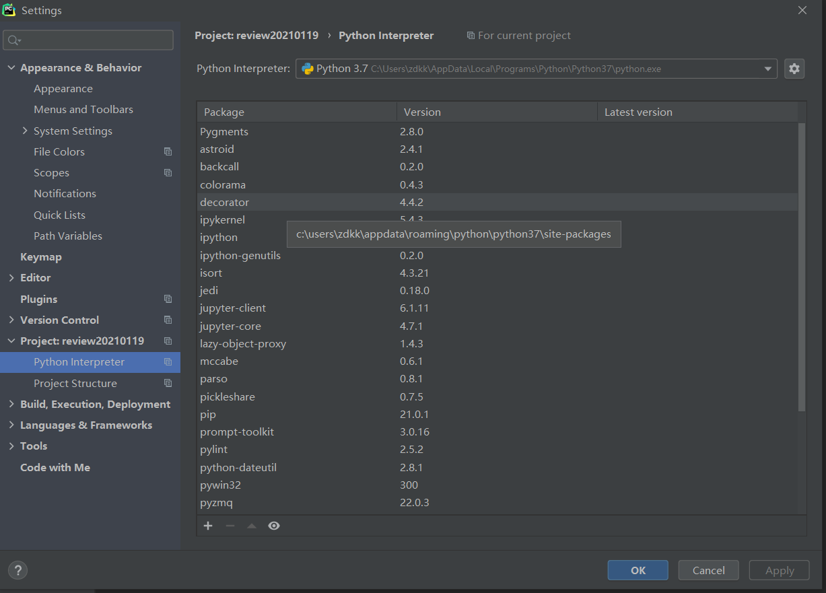Click the copy icon beside Python Interpreter item
Viewport: 826px width, 593px height.
click(x=168, y=362)
